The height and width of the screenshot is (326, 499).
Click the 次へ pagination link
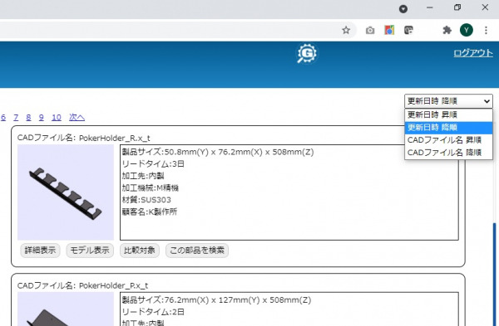pyautogui.click(x=77, y=118)
